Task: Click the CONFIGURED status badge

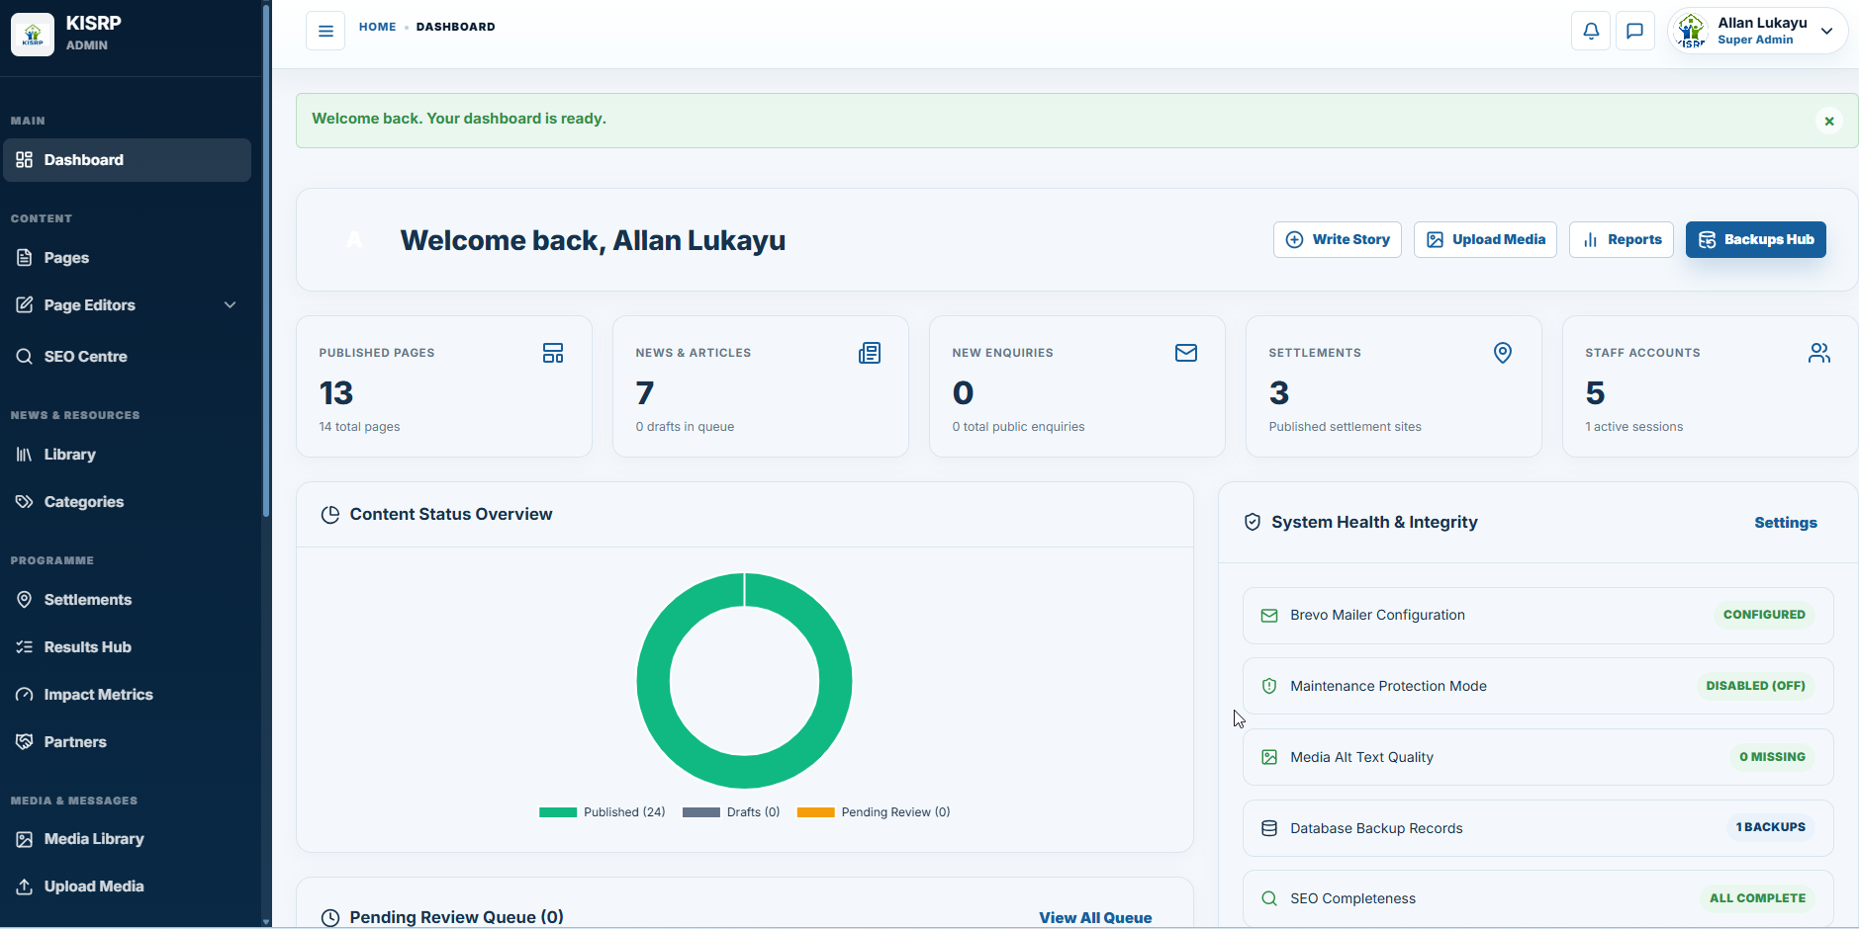Action: tap(1764, 615)
